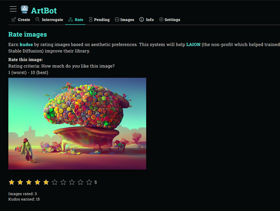Switch to the Pending tab
Screen dimensions: 280x211
pyautogui.click(x=101, y=19)
